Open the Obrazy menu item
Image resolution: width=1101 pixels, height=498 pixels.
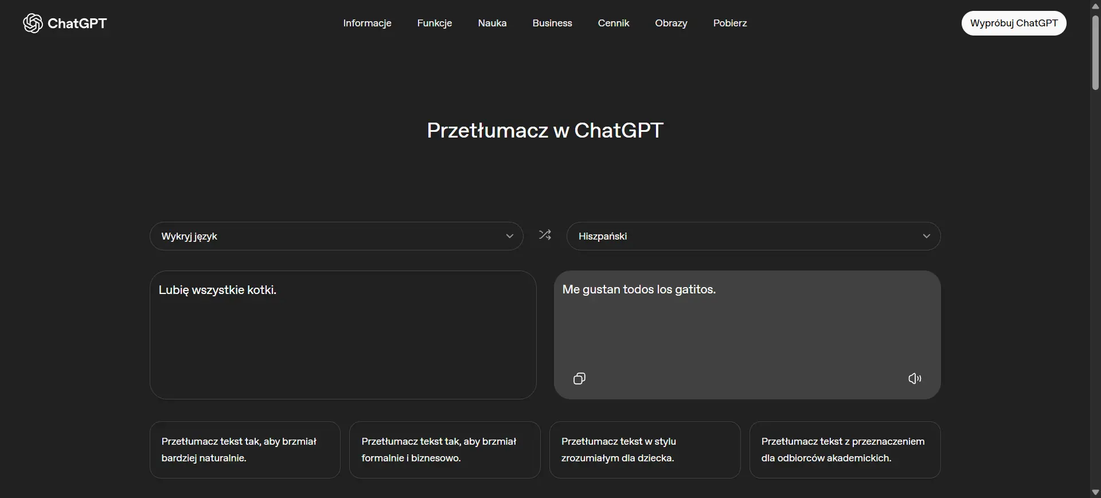[671, 23]
